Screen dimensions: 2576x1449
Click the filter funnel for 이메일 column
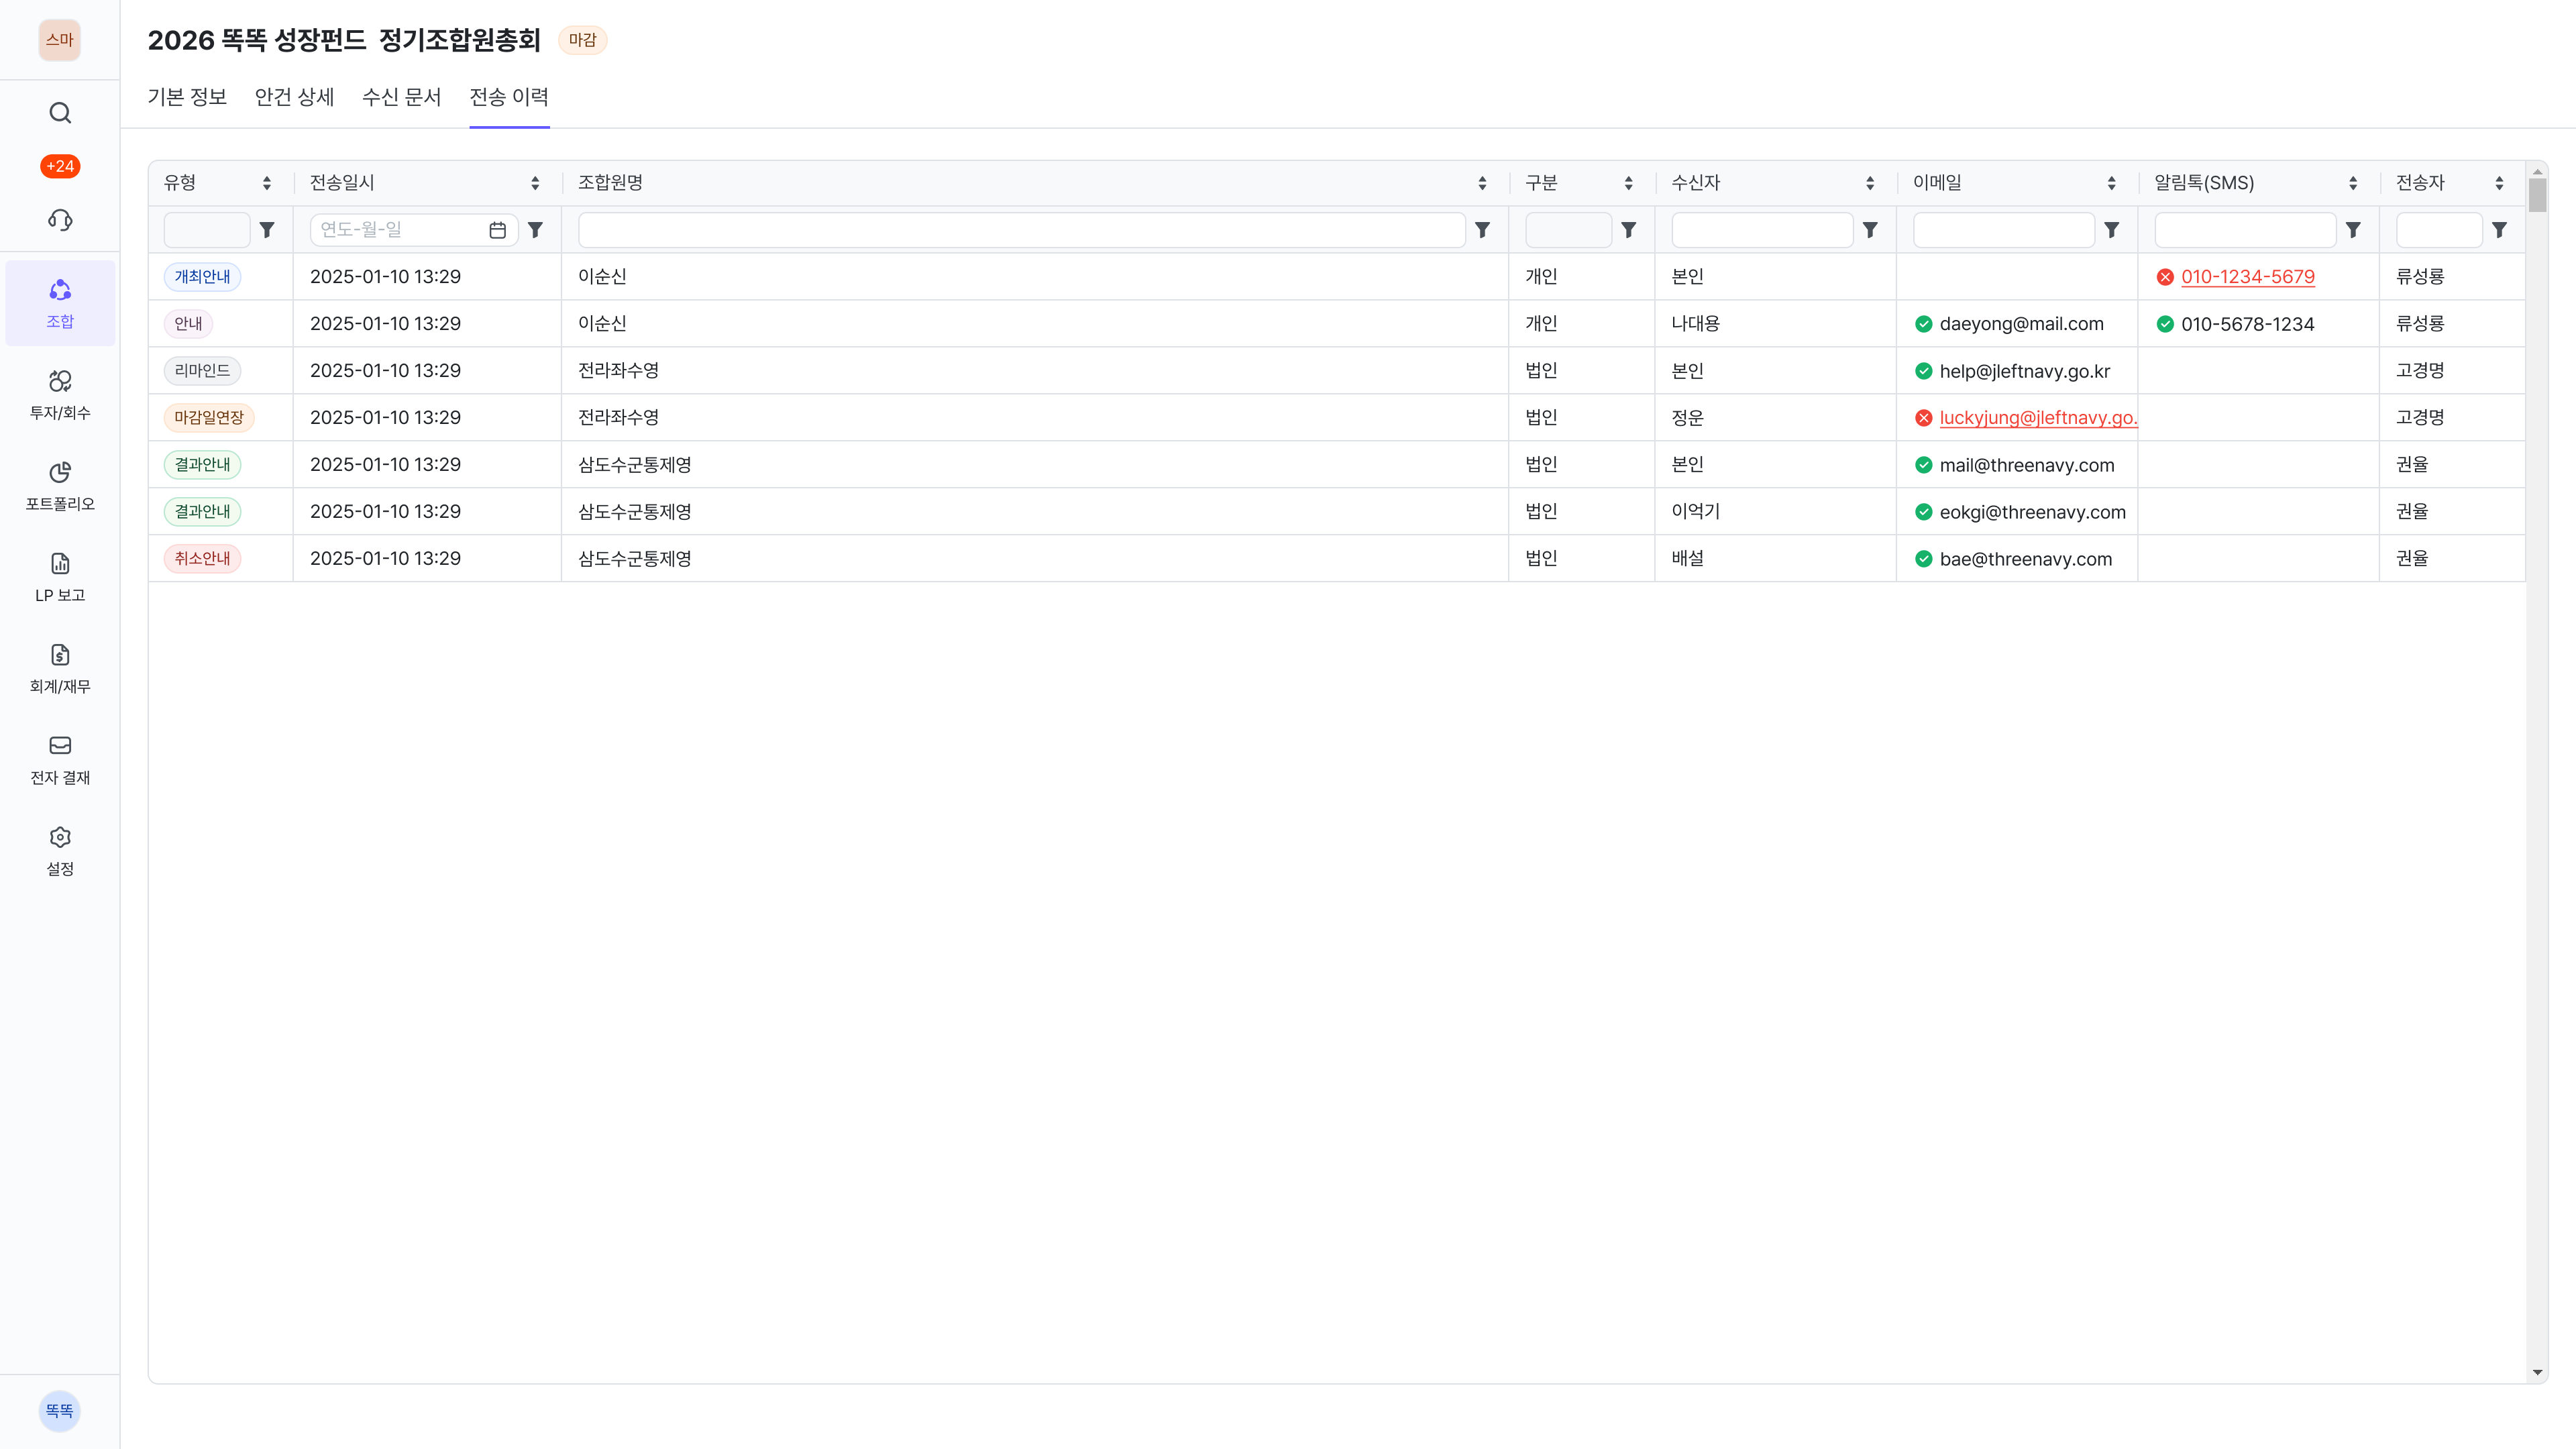pyautogui.click(x=2111, y=230)
